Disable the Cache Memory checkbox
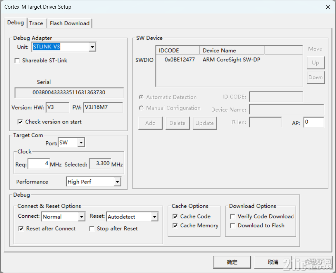The height and width of the screenshot is (273, 336). click(175, 226)
